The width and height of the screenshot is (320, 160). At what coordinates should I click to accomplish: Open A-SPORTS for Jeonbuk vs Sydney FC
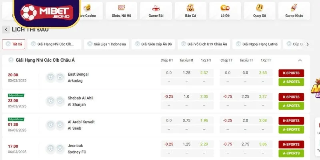[291, 153]
